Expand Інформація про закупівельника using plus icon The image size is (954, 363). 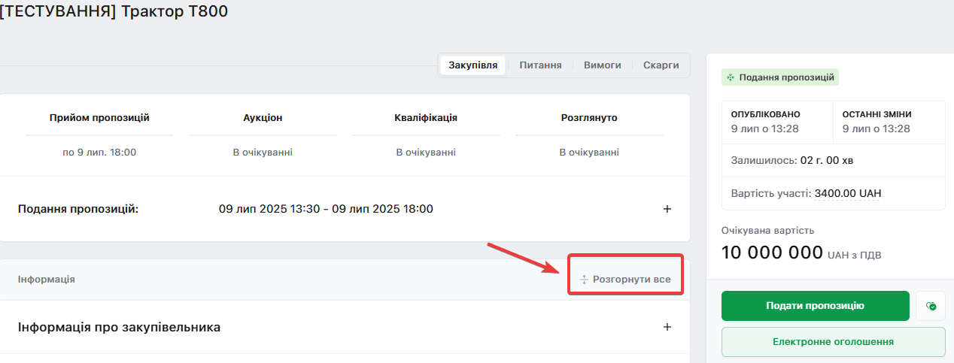coord(667,327)
